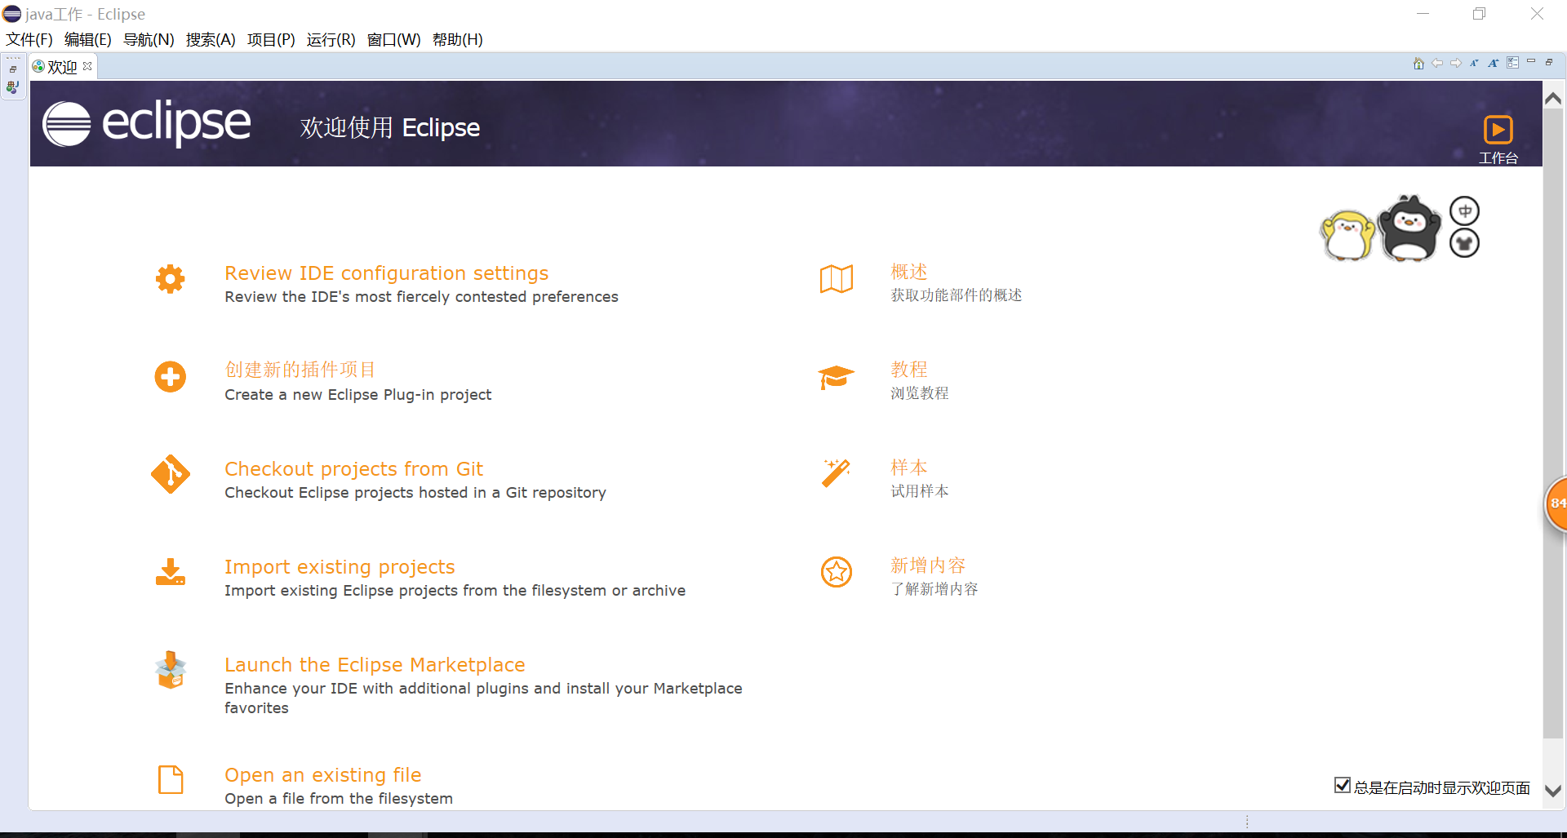
Task: Click '试用样本' description text
Action: pos(920,491)
